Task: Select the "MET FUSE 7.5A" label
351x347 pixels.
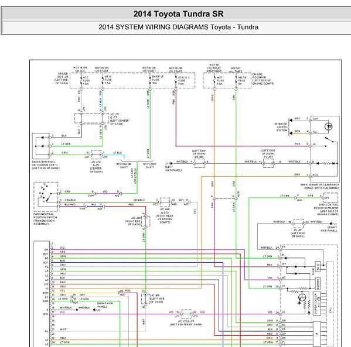Action: click(220, 81)
